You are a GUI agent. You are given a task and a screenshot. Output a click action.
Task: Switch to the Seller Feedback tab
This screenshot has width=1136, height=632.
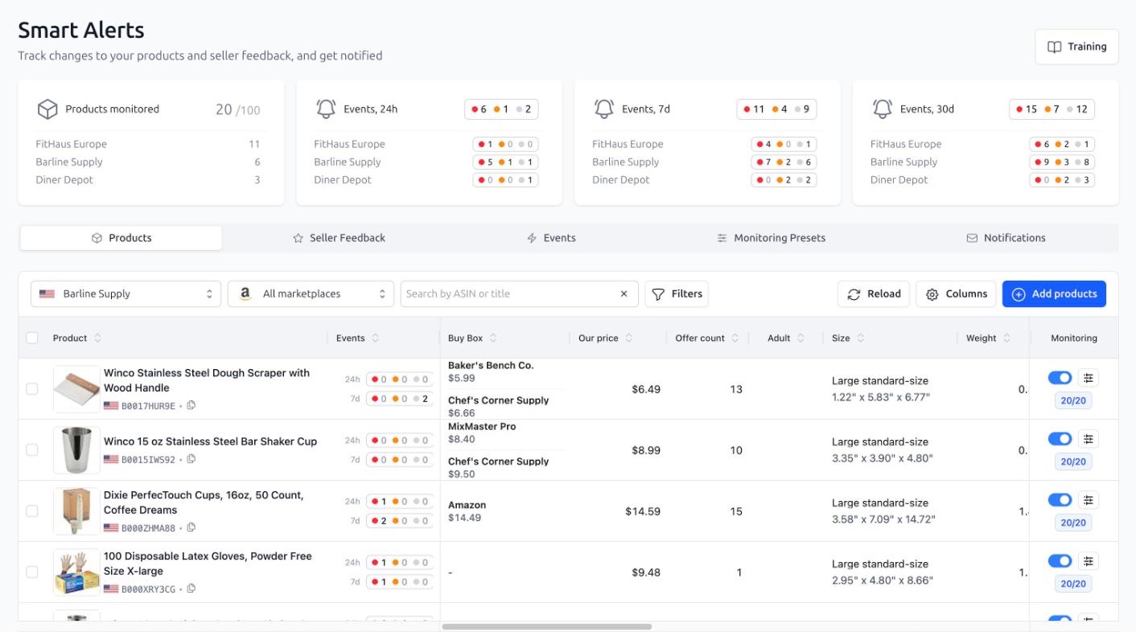(x=339, y=238)
